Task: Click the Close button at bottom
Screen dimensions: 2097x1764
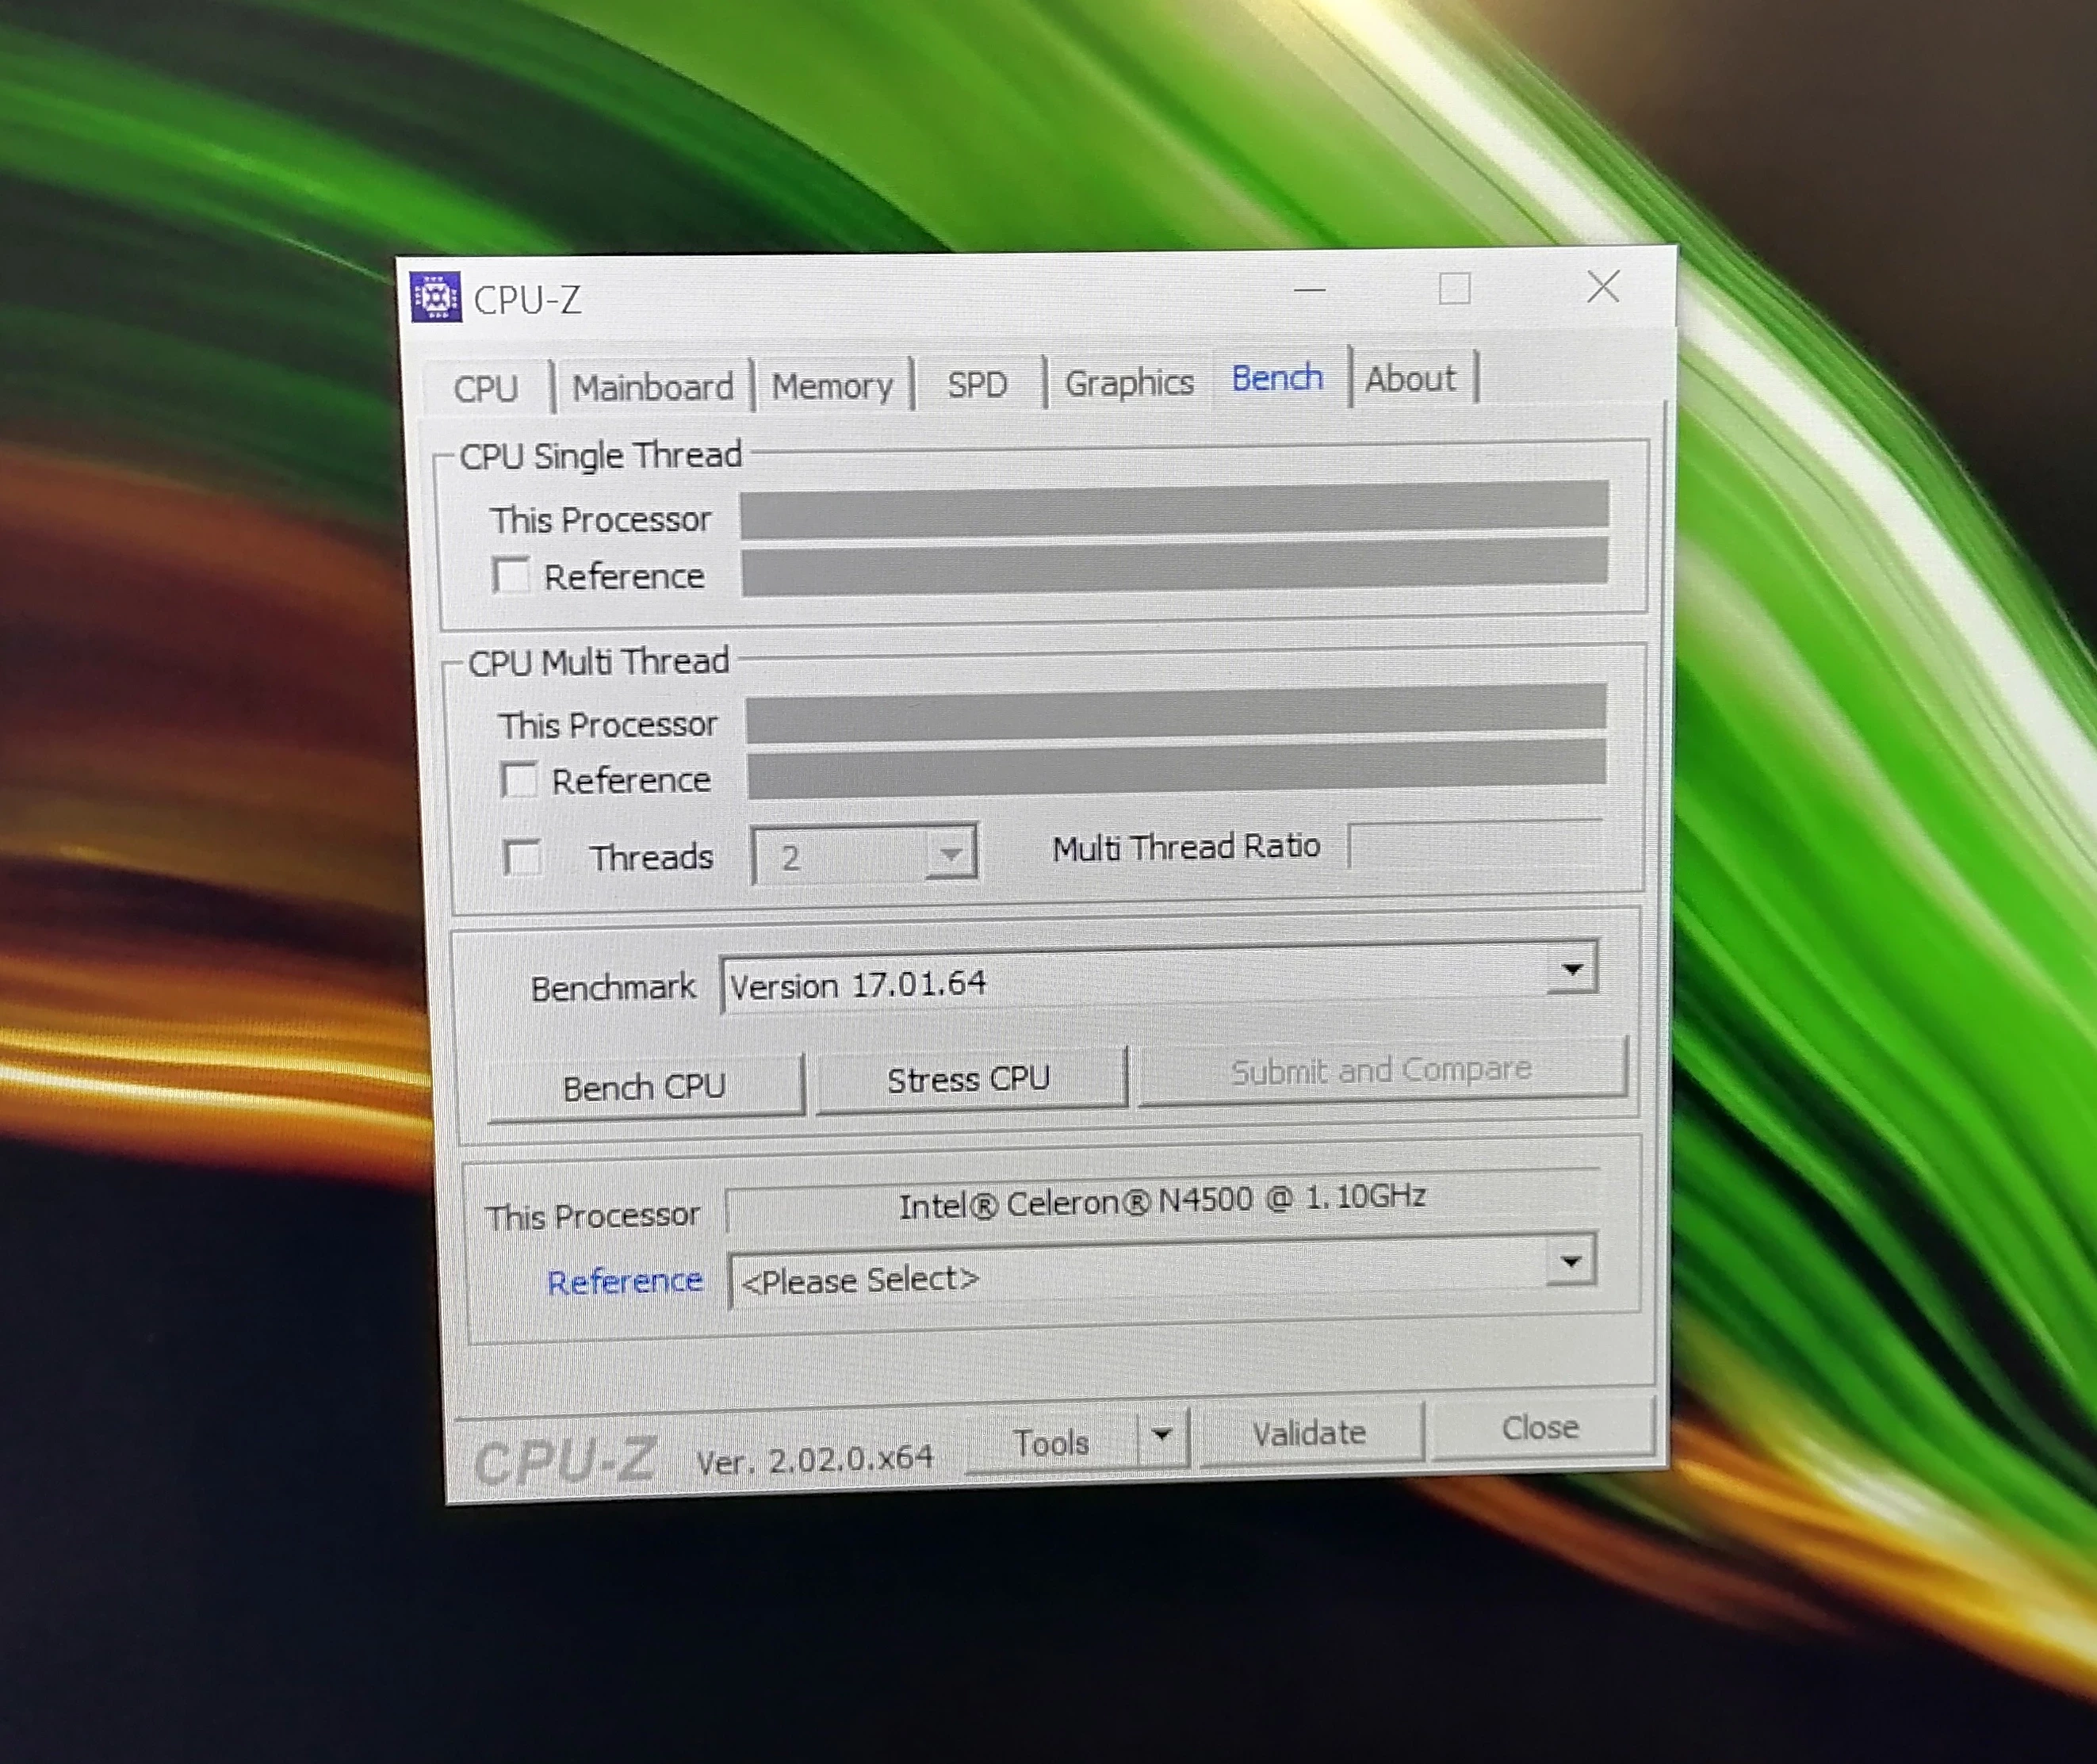Action: pyautogui.click(x=1541, y=1427)
